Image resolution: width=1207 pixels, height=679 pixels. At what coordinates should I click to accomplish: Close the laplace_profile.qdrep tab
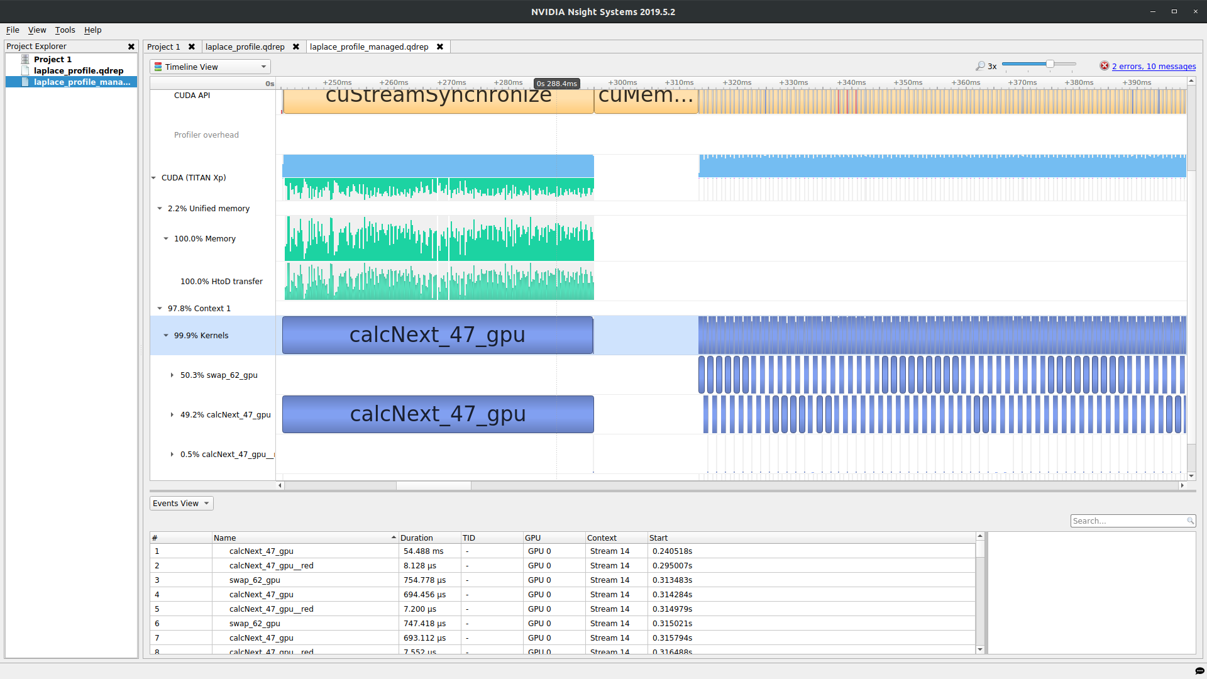tap(295, 47)
